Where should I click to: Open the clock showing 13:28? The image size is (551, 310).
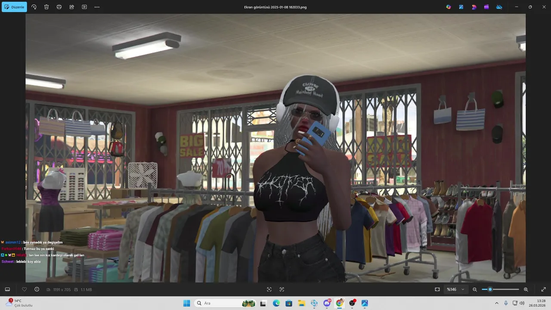[538, 303]
